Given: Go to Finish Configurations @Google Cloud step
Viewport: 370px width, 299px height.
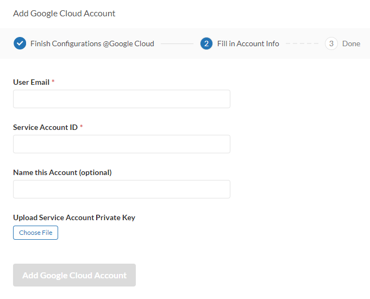Looking at the screenshot, I should (x=92, y=43).
